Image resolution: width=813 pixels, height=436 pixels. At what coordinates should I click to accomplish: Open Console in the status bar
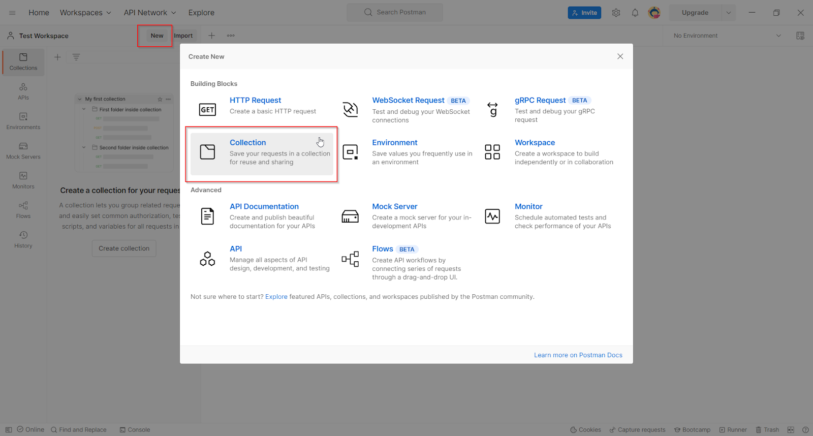[x=135, y=430]
